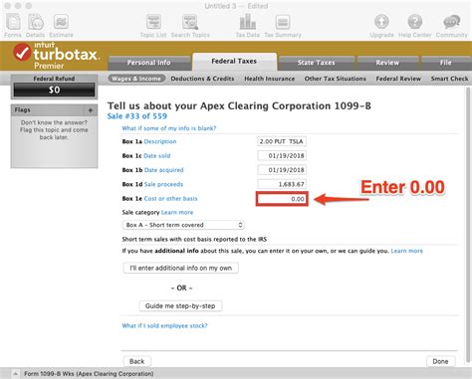Switch to the Personal Info tab
The image size is (472, 379).
click(x=149, y=63)
